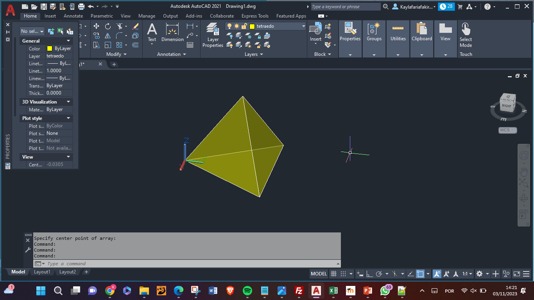
Task: Click the Dimension tool
Action: pos(172,32)
